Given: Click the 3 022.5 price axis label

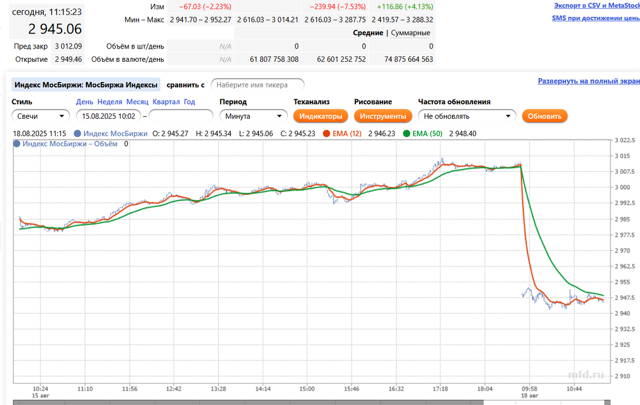Looking at the screenshot, I should (x=625, y=140).
